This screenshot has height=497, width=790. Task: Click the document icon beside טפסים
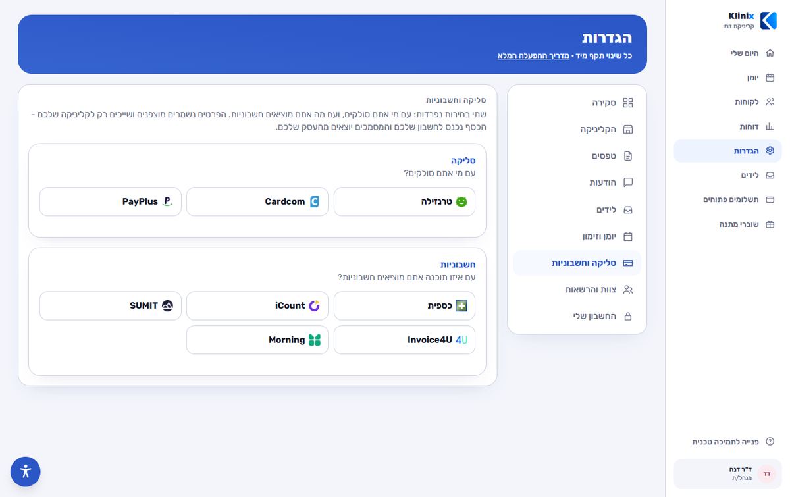pos(627,156)
